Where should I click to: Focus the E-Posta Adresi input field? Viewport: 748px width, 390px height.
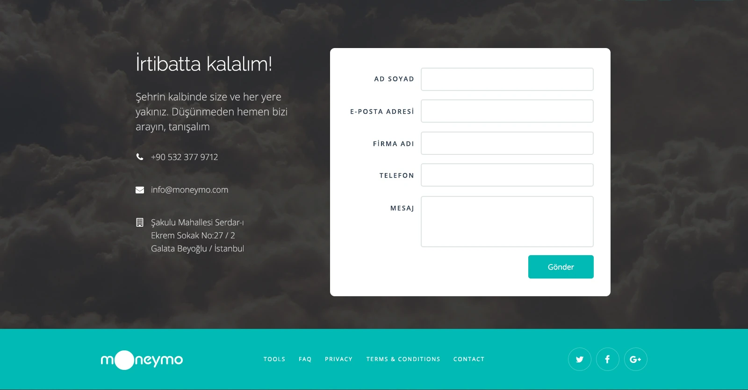pos(507,111)
